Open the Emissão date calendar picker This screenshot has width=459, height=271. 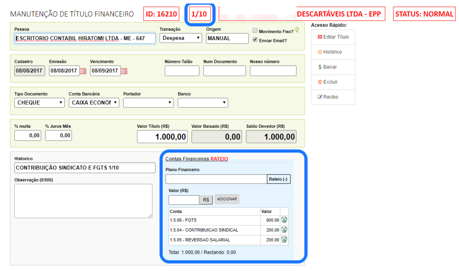point(83,71)
